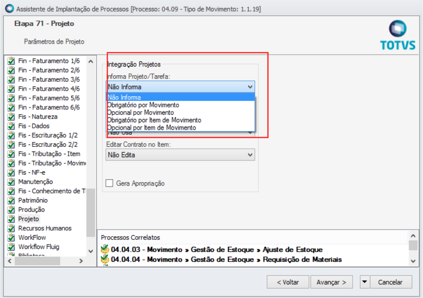This screenshot has height=298, width=423.
Task: Click checkmark icon beside Fis - Natureza
Action: click(x=11, y=117)
